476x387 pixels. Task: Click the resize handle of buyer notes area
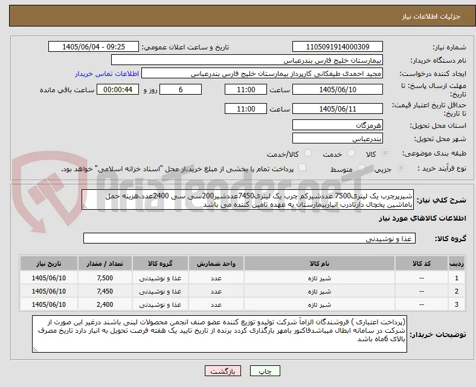[x=35, y=350]
